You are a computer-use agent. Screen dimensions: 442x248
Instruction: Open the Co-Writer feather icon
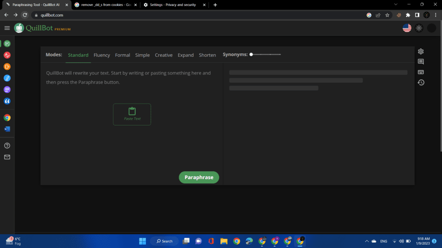point(7,78)
